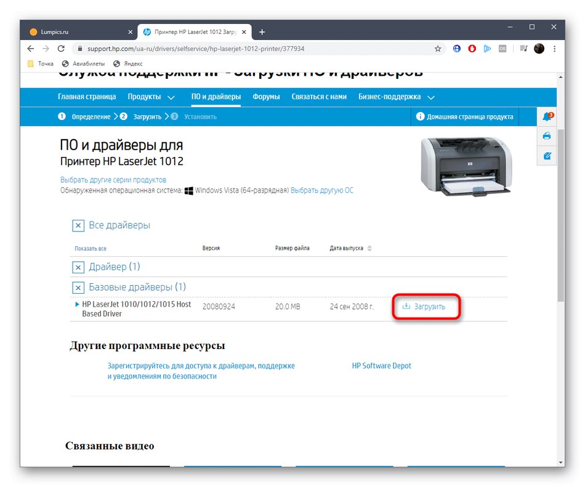Viewport: 585px width, 487px height.
Task: Collapse the Базовые драйверы (1) category
Action: click(78, 288)
